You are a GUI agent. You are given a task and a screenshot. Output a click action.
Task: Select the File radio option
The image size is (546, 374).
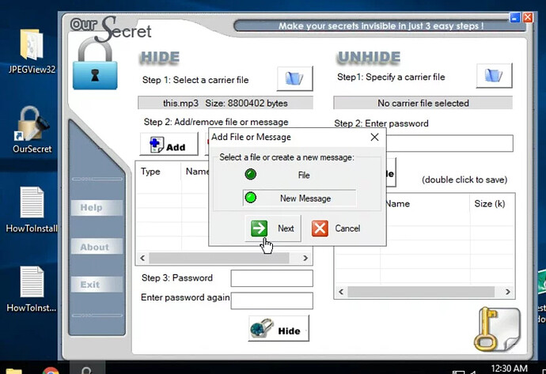click(x=250, y=175)
